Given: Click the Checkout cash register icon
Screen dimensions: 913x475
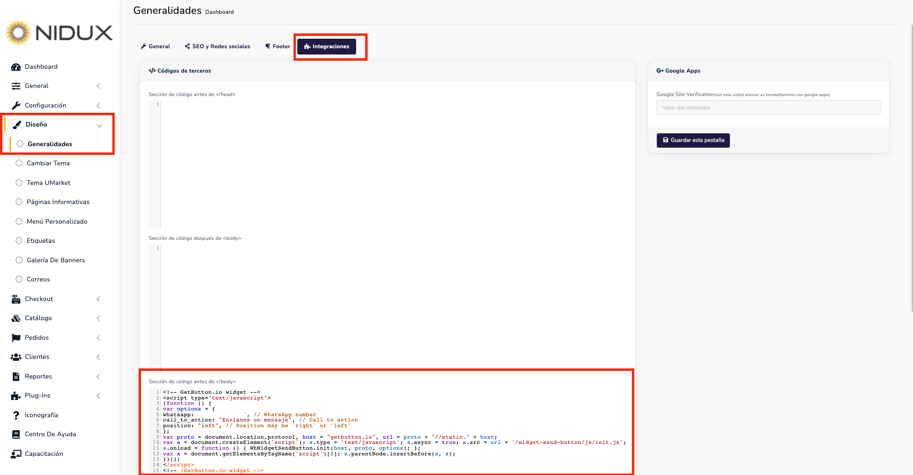Looking at the screenshot, I should 16,299.
